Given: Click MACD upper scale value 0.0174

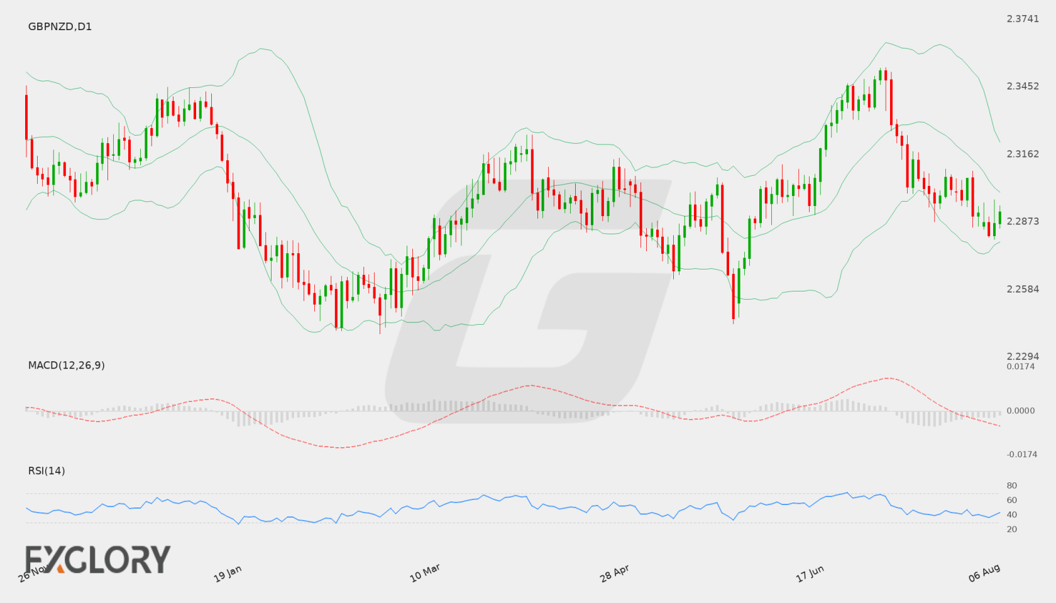Looking at the screenshot, I should [1020, 366].
